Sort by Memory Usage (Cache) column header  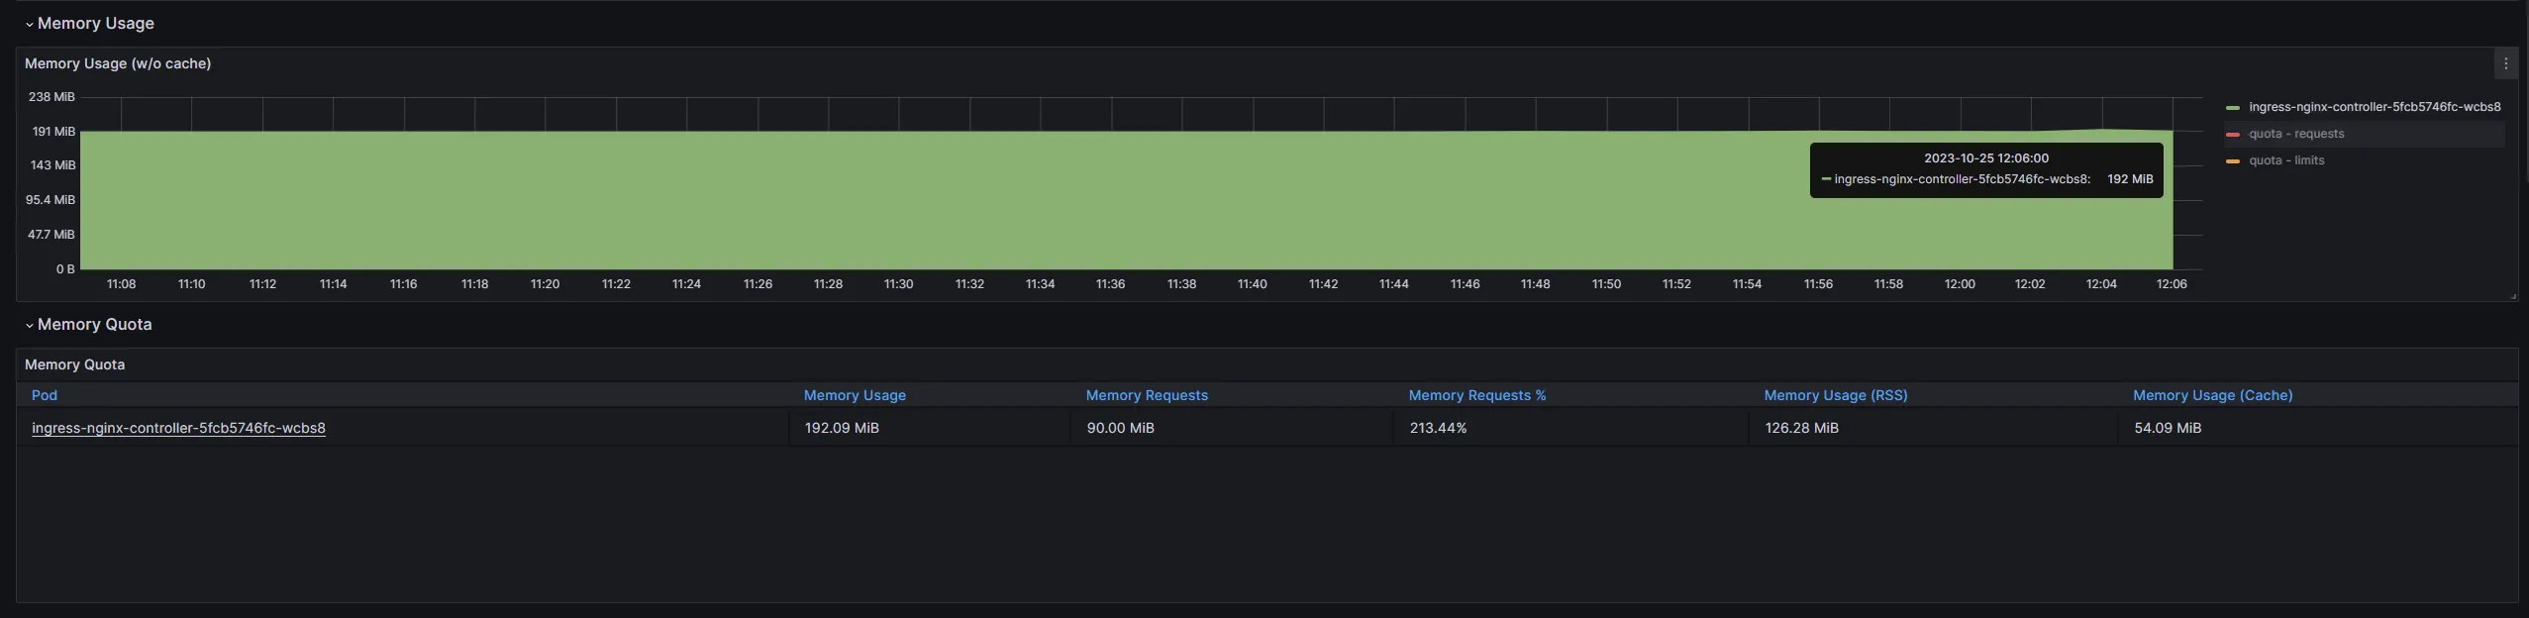pos(2212,395)
